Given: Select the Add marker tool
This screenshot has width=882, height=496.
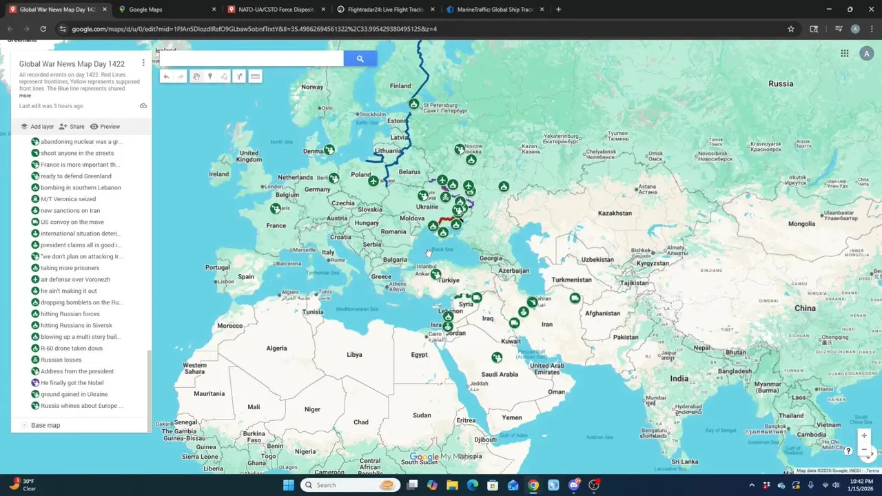Looking at the screenshot, I should [x=210, y=76].
